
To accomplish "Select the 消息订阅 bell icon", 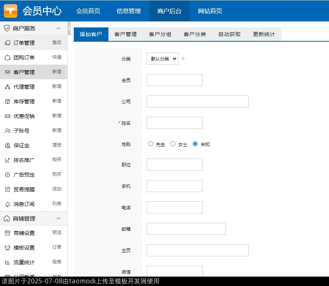I will click(x=8, y=204).
